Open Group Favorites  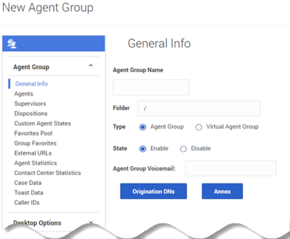pyautogui.click(x=35, y=143)
